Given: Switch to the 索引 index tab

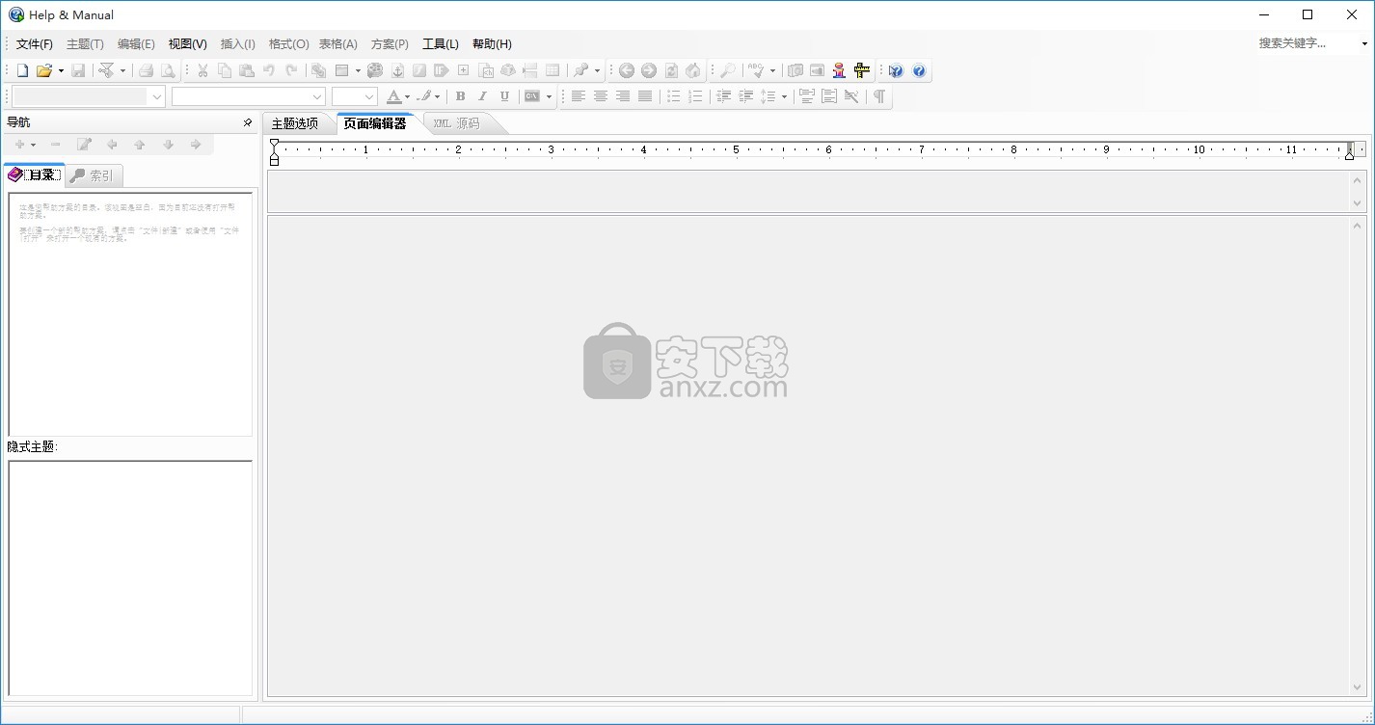Looking at the screenshot, I should coord(94,175).
